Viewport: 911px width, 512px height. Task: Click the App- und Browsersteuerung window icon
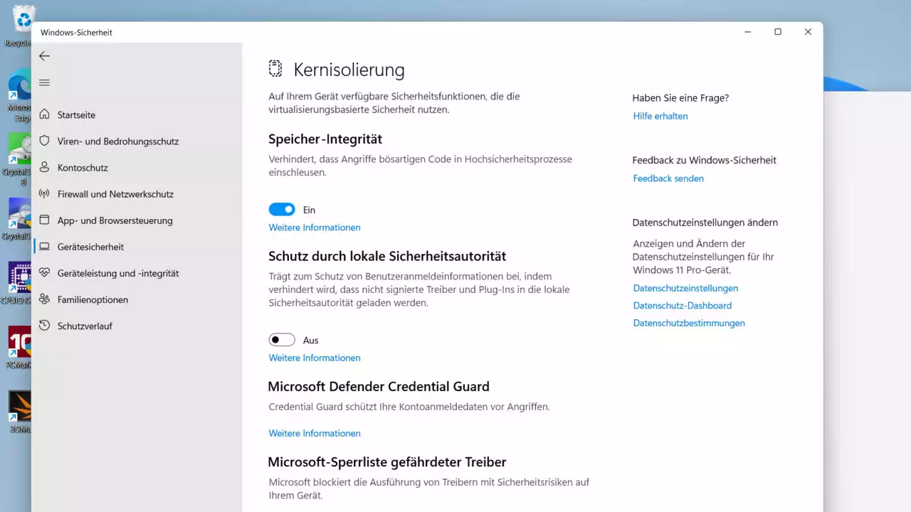coord(44,220)
